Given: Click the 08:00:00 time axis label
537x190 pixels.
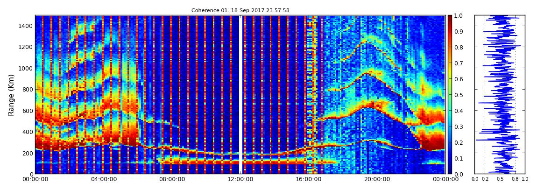Looking at the screenshot, I should [171, 179].
